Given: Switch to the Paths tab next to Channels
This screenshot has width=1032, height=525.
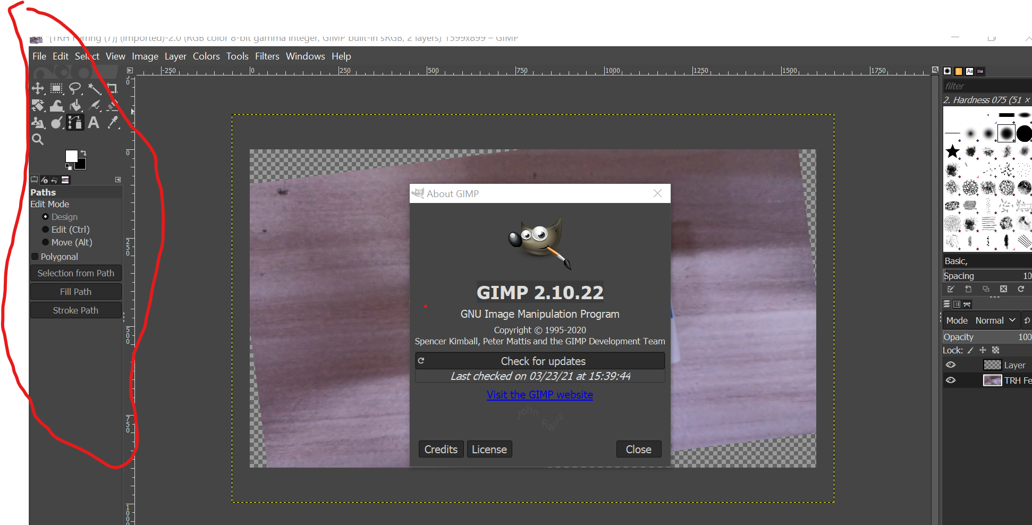Looking at the screenshot, I should [x=967, y=304].
